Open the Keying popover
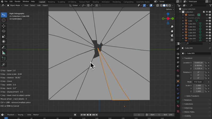 point(21,115)
